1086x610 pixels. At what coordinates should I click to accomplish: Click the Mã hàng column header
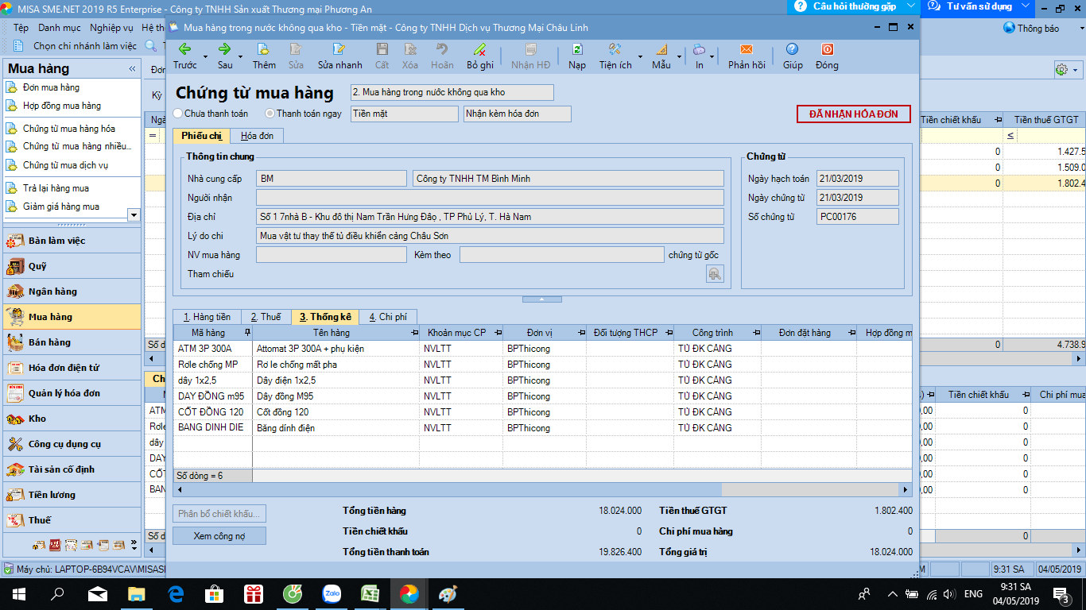[213, 333]
